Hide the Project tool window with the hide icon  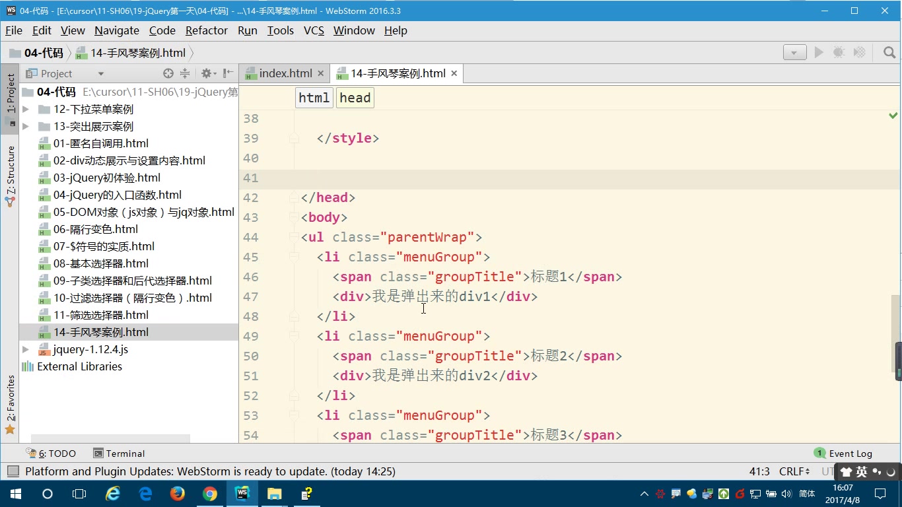(x=228, y=73)
